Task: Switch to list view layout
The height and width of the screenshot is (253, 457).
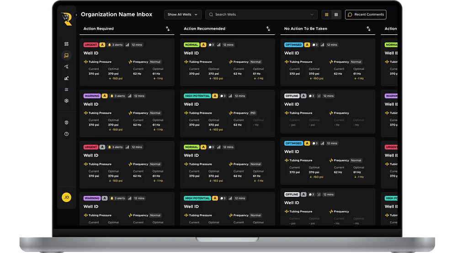Action: (x=336, y=15)
